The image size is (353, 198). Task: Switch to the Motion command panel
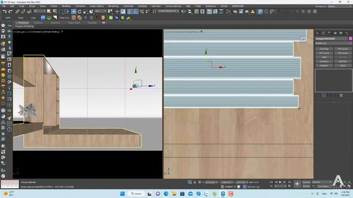coord(335,33)
